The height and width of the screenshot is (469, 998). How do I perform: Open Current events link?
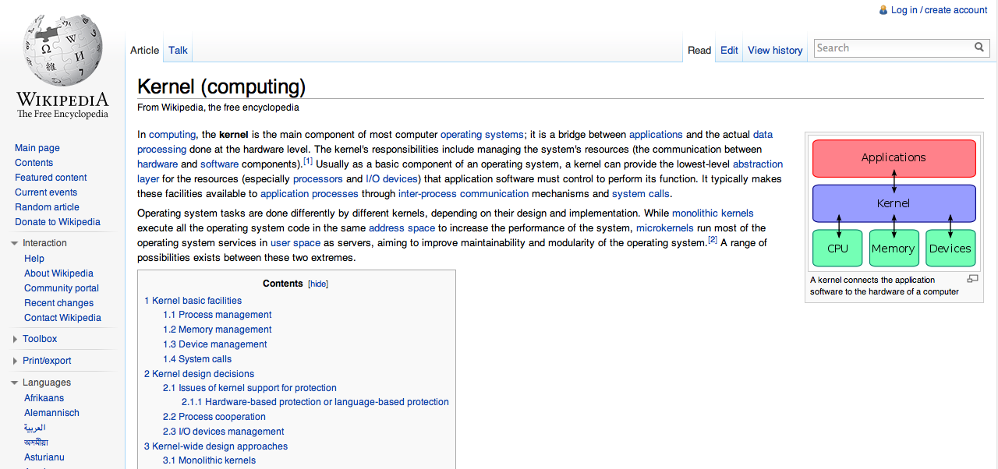tap(46, 192)
